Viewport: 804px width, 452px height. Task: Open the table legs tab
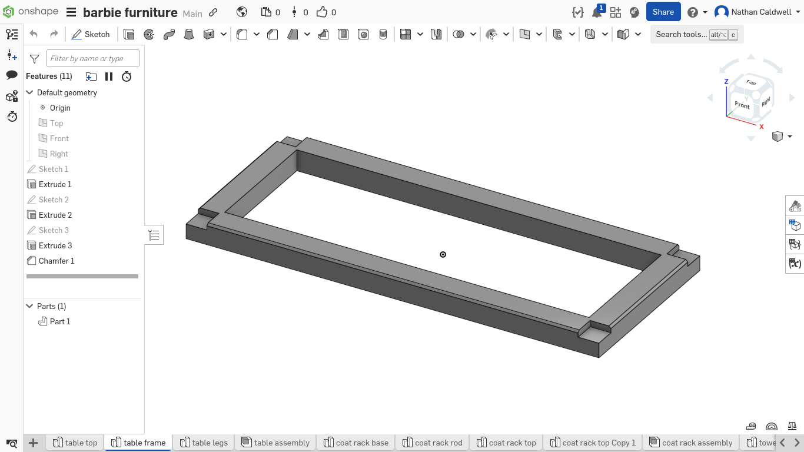point(203,443)
